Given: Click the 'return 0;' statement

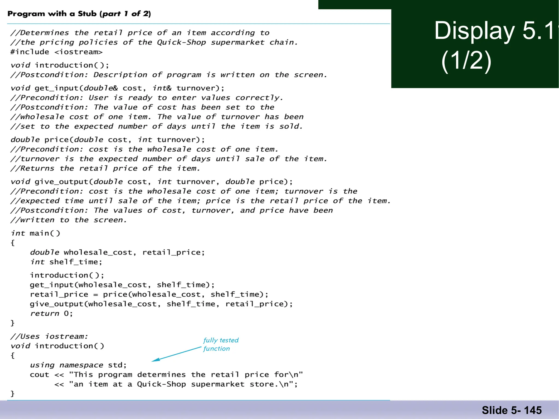Looking at the screenshot, I should (x=51, y=313).
